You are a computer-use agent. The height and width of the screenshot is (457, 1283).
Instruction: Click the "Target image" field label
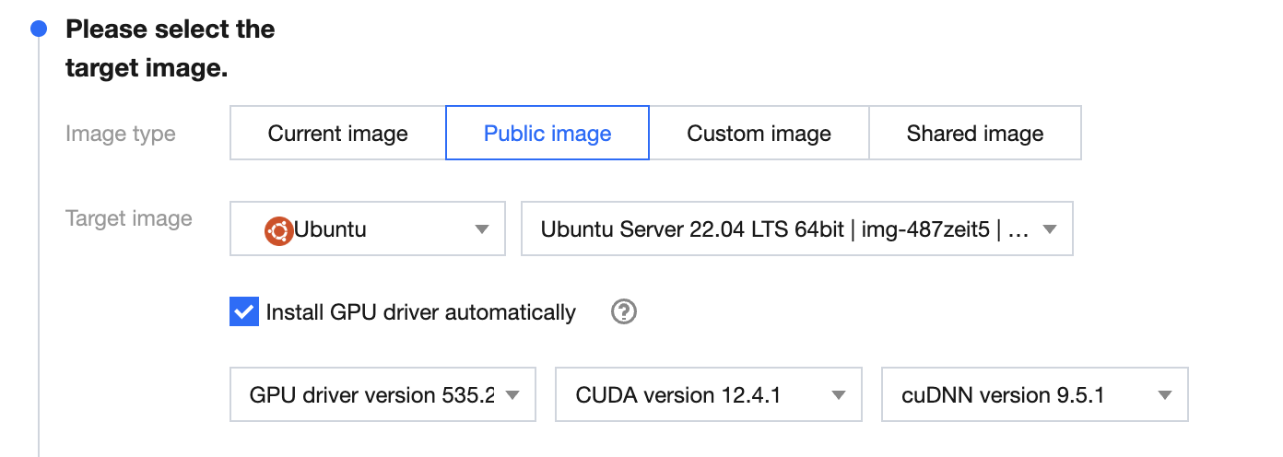click(x=129, y=218)
